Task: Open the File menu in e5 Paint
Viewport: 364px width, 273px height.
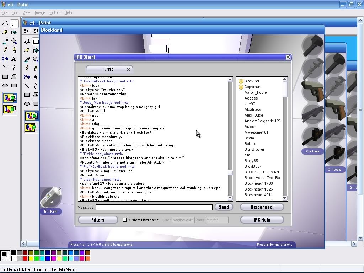Action: coord(5,12)
